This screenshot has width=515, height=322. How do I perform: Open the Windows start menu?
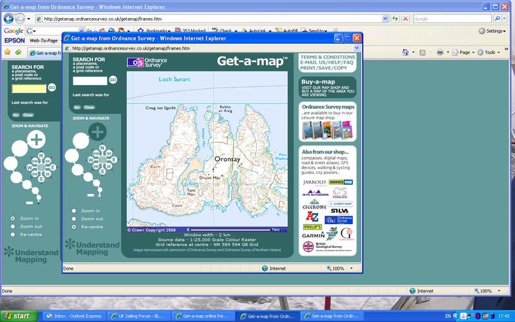[19, 316]
